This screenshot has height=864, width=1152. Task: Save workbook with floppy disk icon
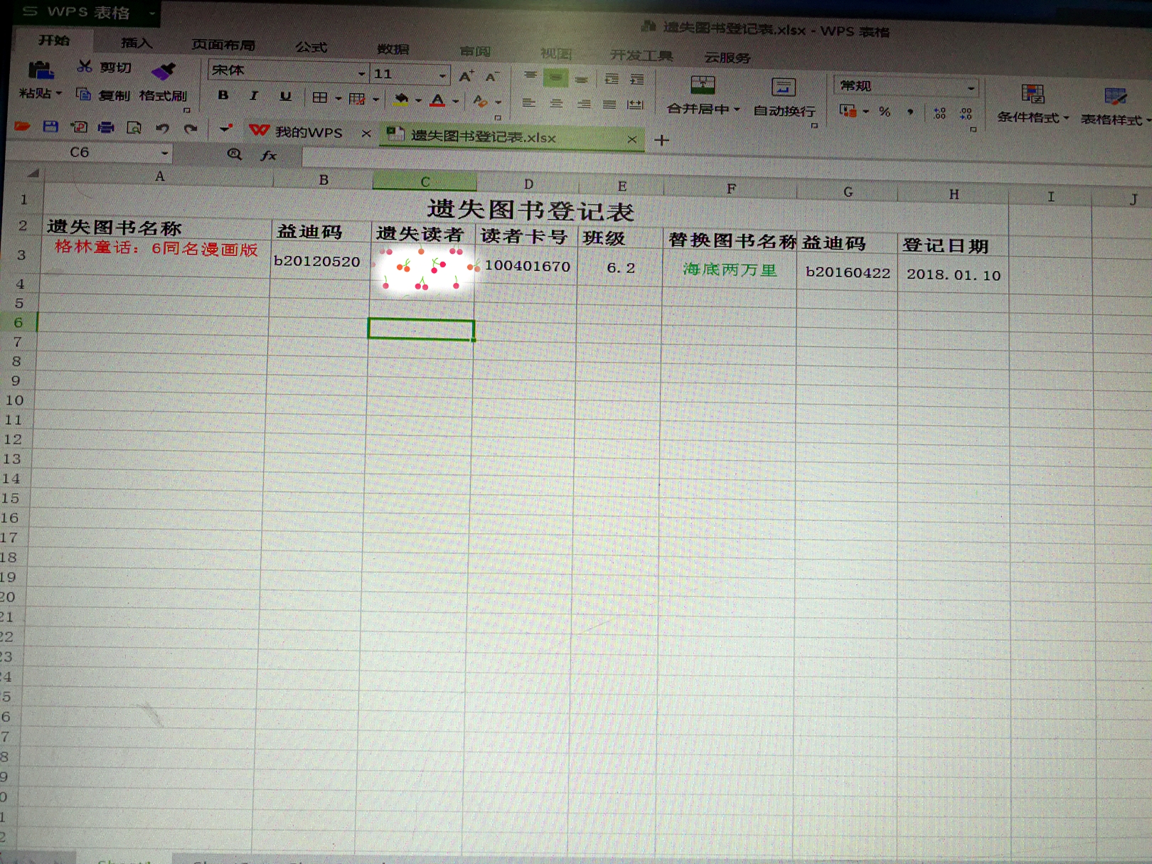pos(50,127)
